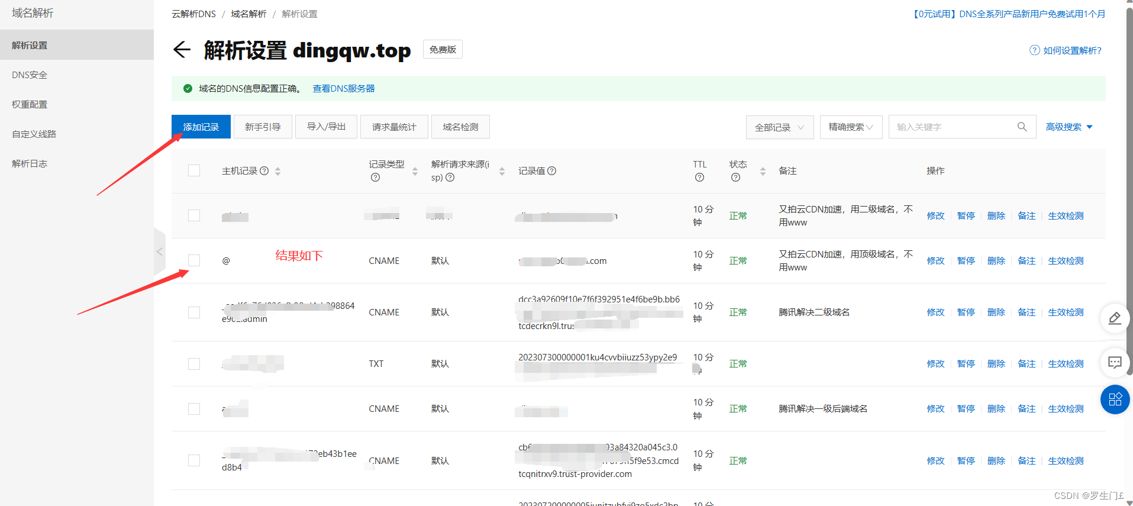Check the box for the @ CNAME record
This screenshot has height=506, width=1133.
pos(194,260)
